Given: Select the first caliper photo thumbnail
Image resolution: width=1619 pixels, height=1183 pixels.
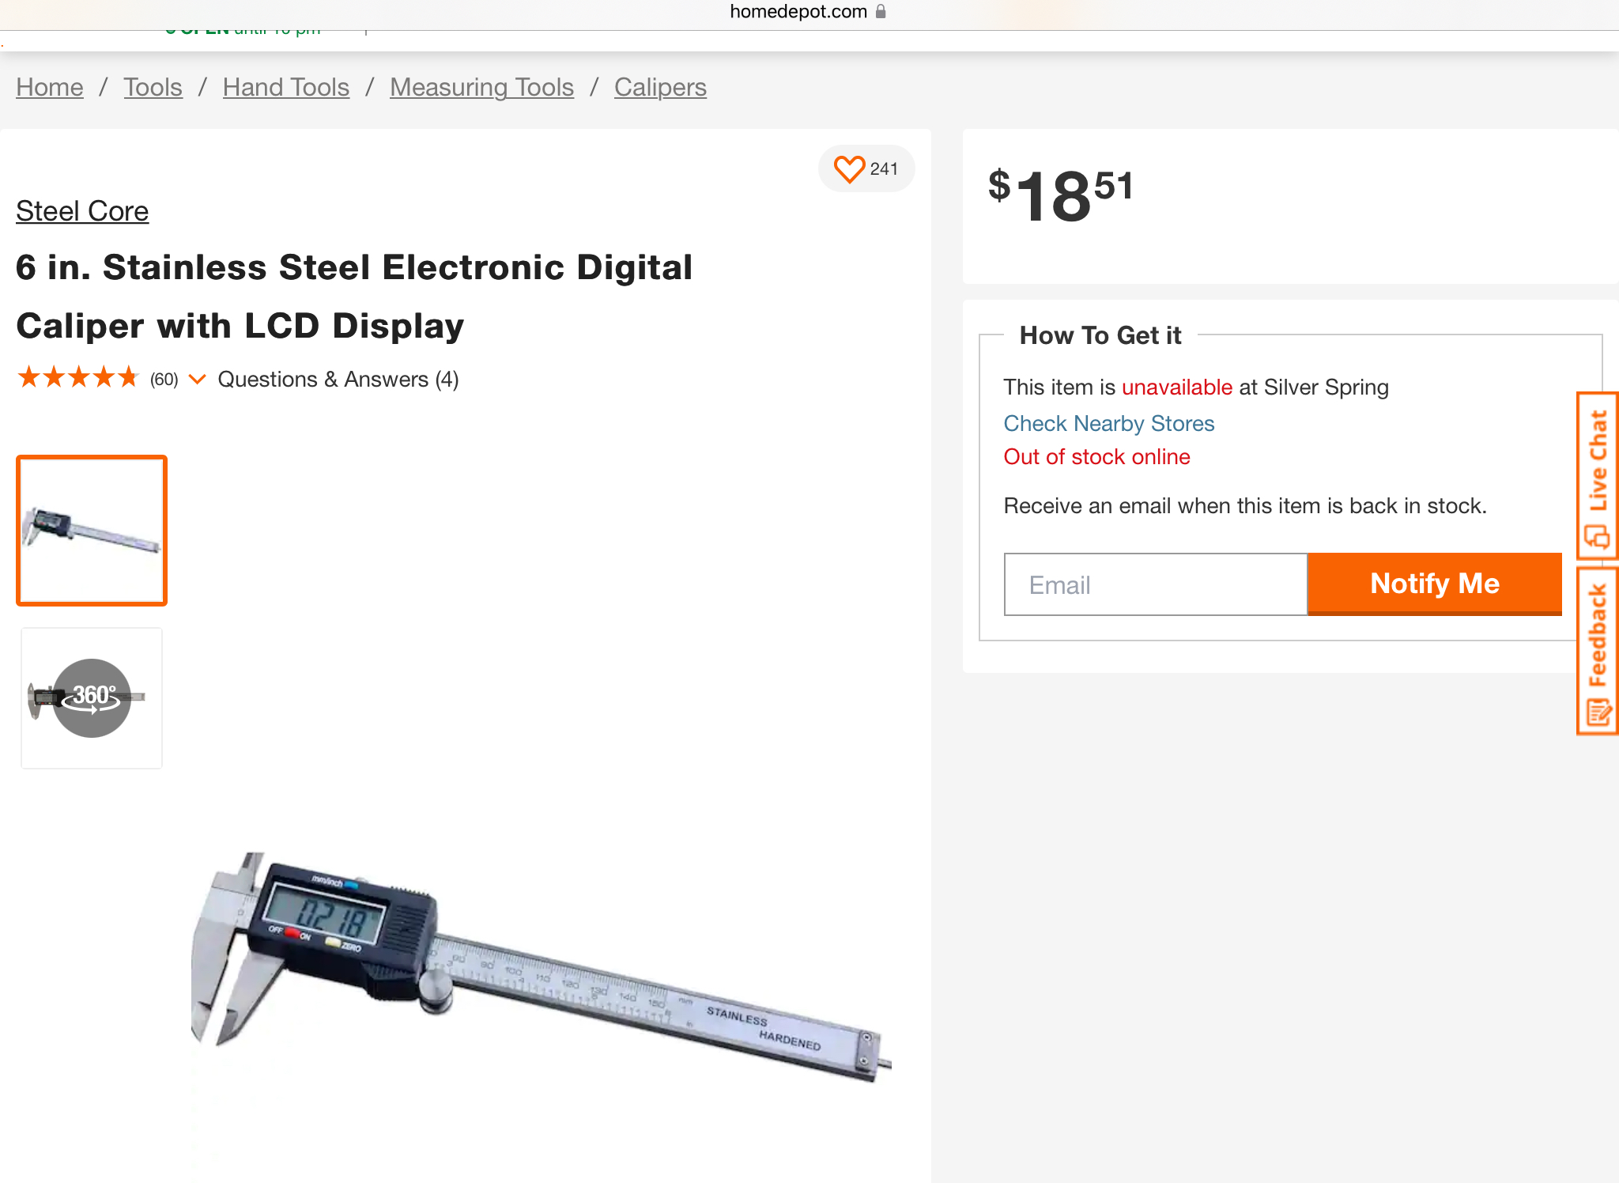Looking at the screenshot, I should coord(92,531).
